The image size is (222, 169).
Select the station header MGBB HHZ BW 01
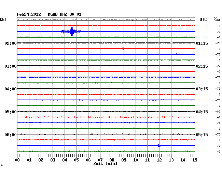click(65, 14)
